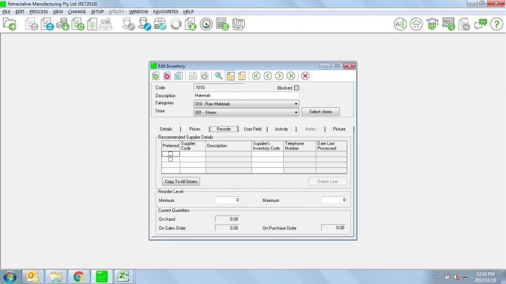Screen dimensions: 506x284
Task: Switch to the Prices tab
Action: tap(195, 129)
